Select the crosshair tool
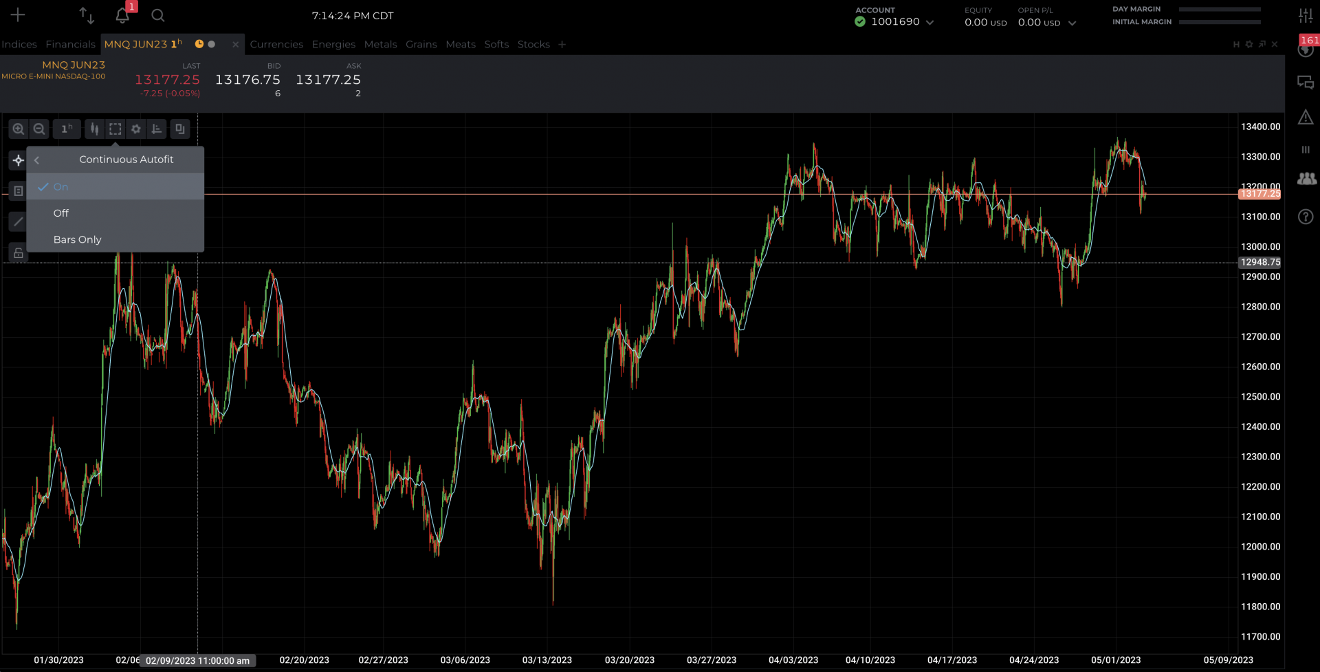The width and height of the screenshot is (1320, 672). coord(19,160)
